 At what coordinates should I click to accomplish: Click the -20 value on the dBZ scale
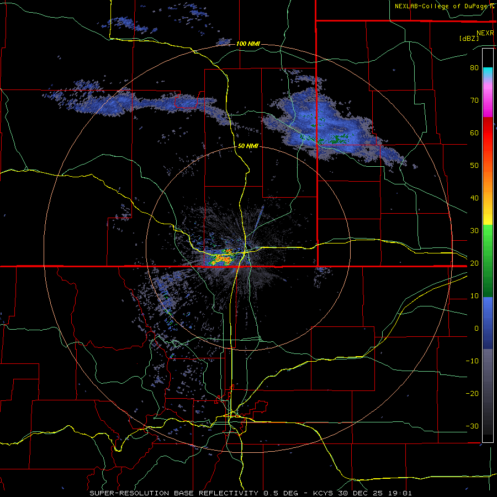coord(472,393)
